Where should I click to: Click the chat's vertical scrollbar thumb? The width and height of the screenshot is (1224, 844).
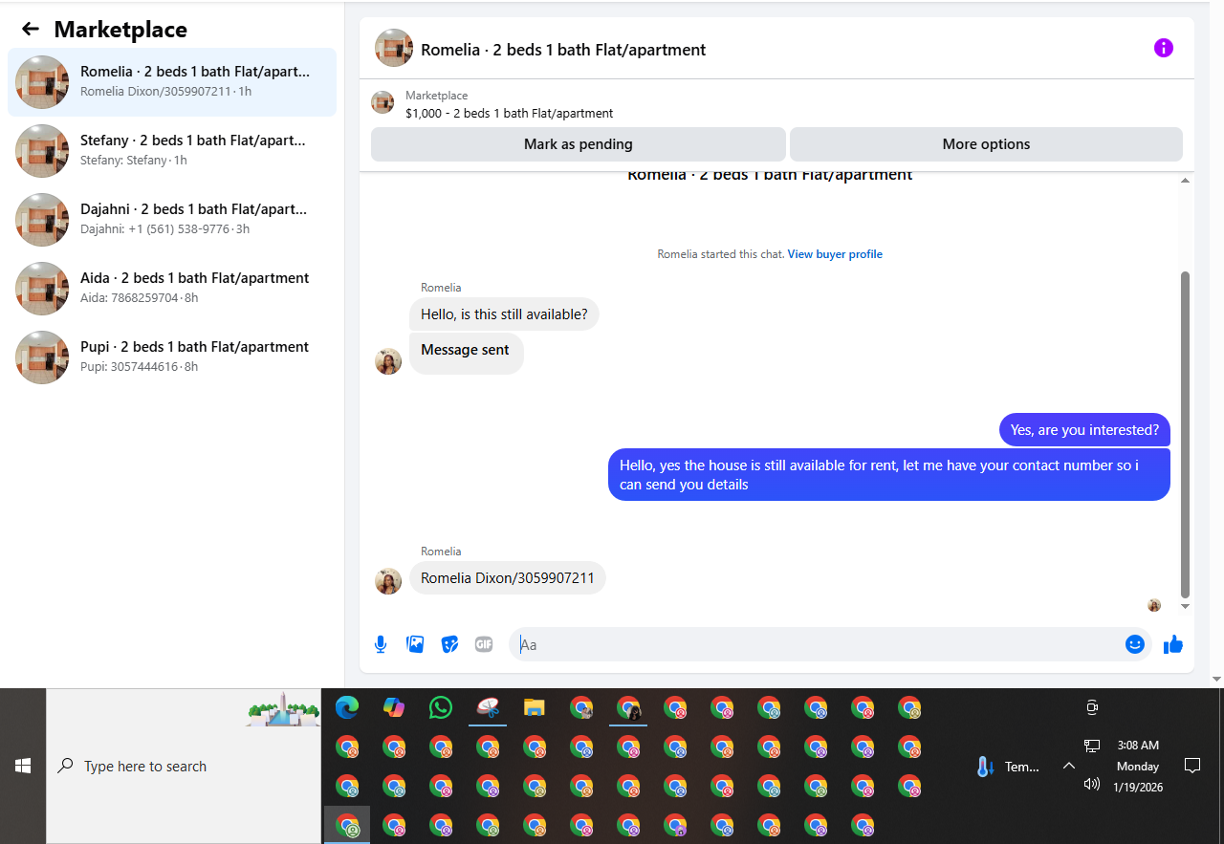pyautogui.click(x=1186, y=434)
